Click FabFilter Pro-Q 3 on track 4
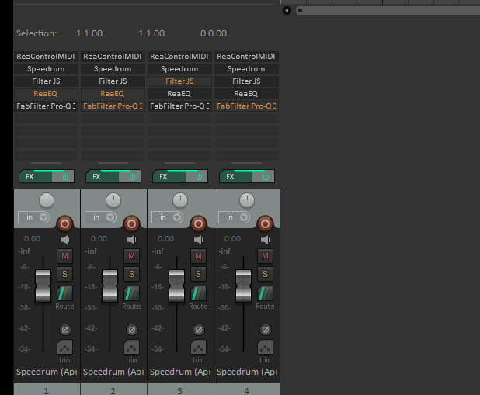This screenshot has height=395, width=480. tap(246, 106)
